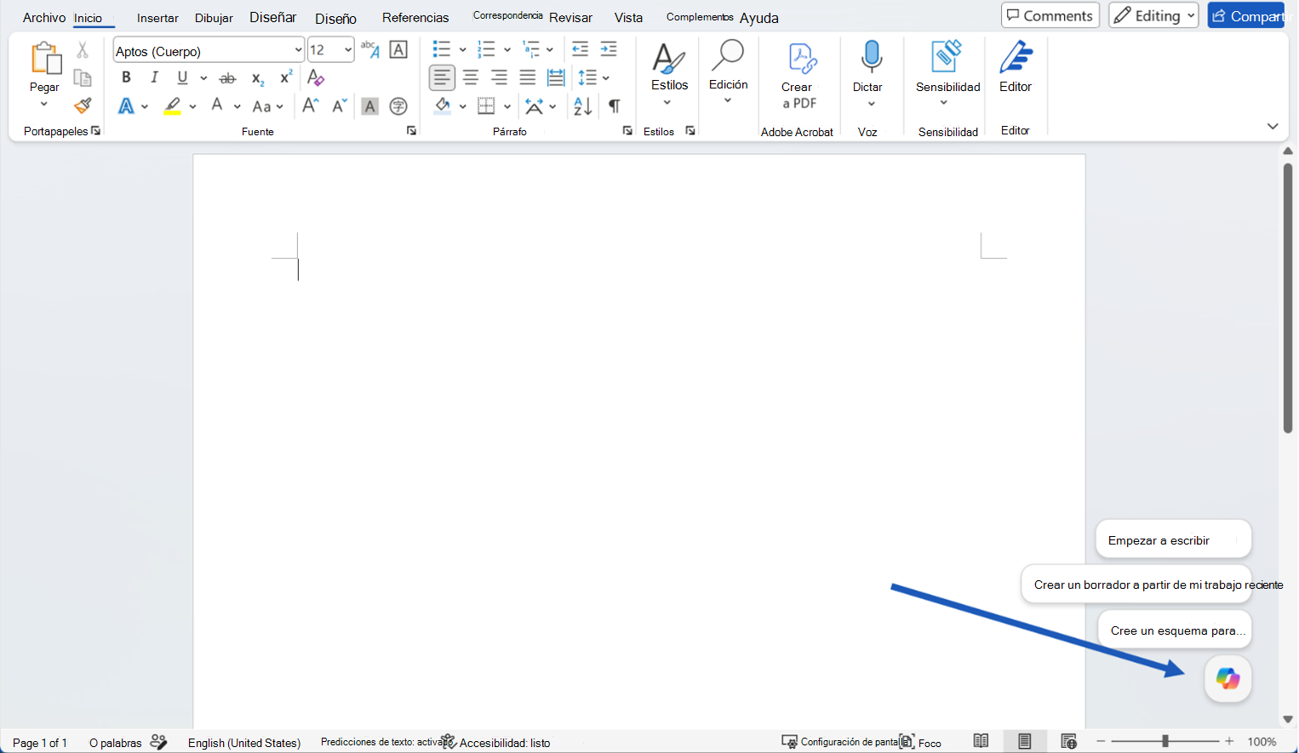This screenshot has width=1299, height=753.
Task: Open the Editing mode dropdown
Action: coord(1153,15)
